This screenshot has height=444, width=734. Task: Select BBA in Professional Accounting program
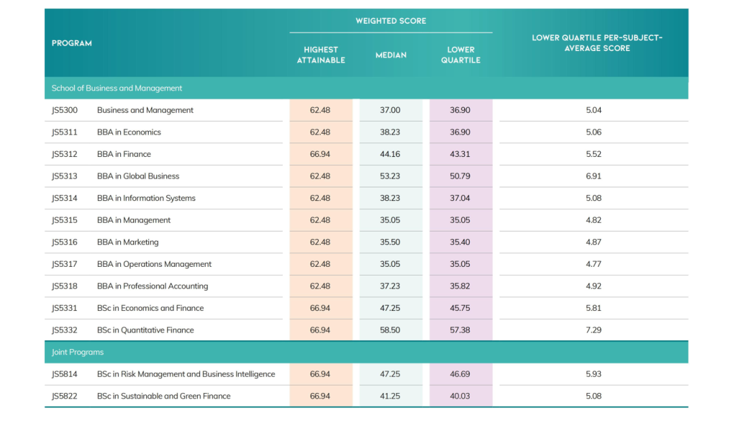pos(153,286)
